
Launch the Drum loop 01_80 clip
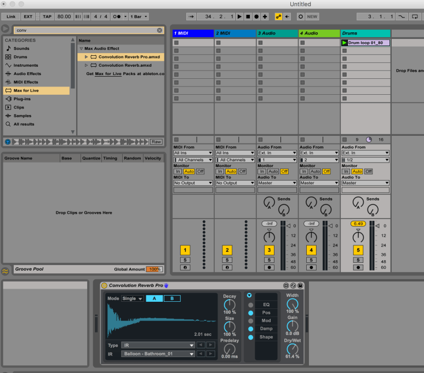click(344, 43)
